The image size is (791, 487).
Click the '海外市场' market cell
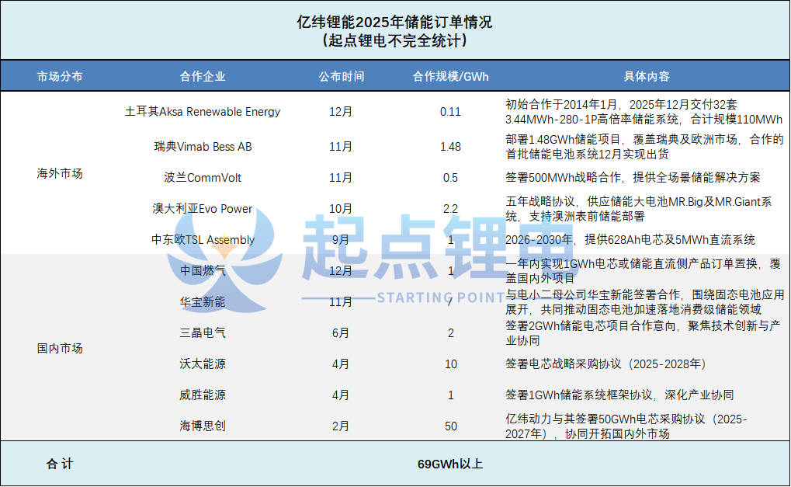[x=60, y=174]
